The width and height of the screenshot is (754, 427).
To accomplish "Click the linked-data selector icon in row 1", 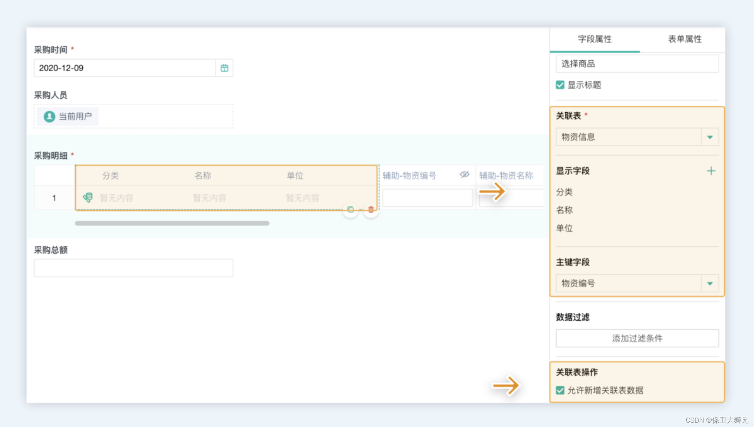I will point(88,198).
